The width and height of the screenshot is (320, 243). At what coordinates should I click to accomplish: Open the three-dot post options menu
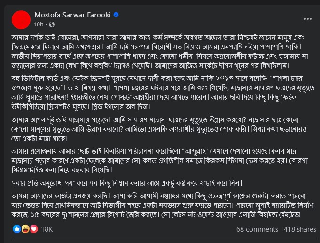[x=308, y=19]
